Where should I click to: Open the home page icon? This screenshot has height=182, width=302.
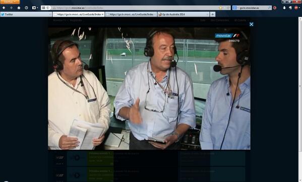point(19,8)
